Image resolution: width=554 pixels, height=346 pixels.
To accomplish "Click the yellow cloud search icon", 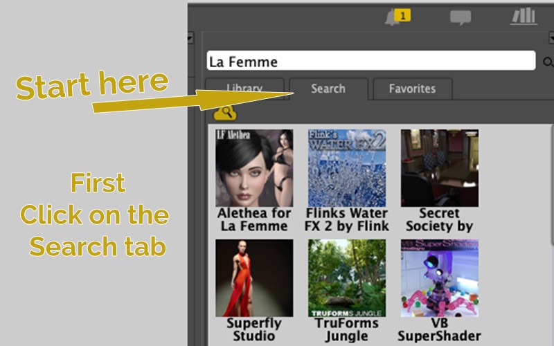I will pyautogui.click(x=225, y=113).
